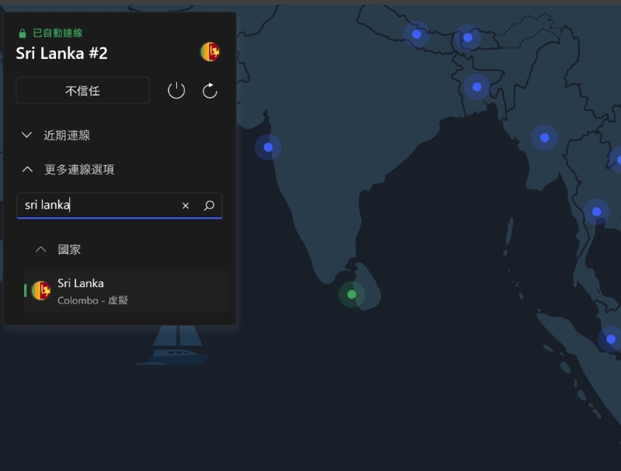
Task: Click the Sri Lanka Colombo result row
Action: pos(126,291)
